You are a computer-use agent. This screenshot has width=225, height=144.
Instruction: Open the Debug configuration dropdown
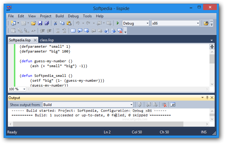pos(147,23)
